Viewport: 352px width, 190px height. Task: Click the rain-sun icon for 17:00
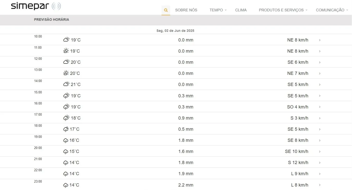coord(66,118)
